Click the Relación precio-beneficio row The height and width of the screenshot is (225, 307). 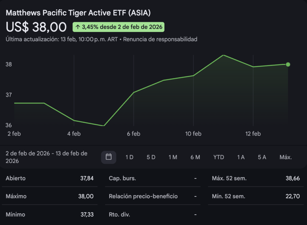coord(153,196)
